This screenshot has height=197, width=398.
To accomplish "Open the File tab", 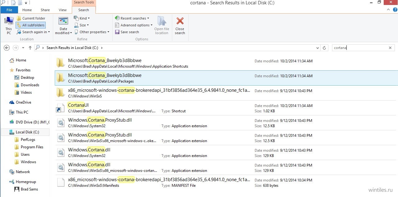I will tap(9, 10).
